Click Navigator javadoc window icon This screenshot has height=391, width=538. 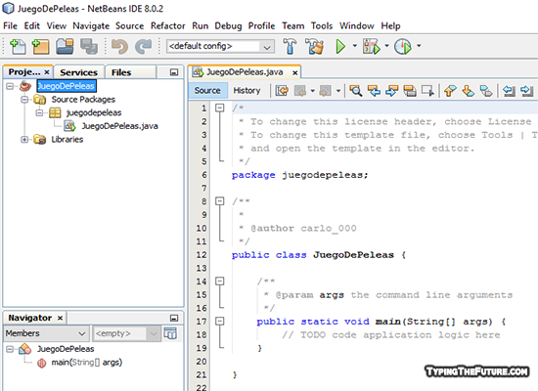click(170, 333)
